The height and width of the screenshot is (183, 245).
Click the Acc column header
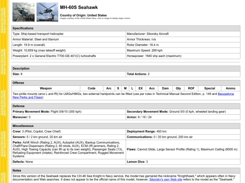click(152, 89)
